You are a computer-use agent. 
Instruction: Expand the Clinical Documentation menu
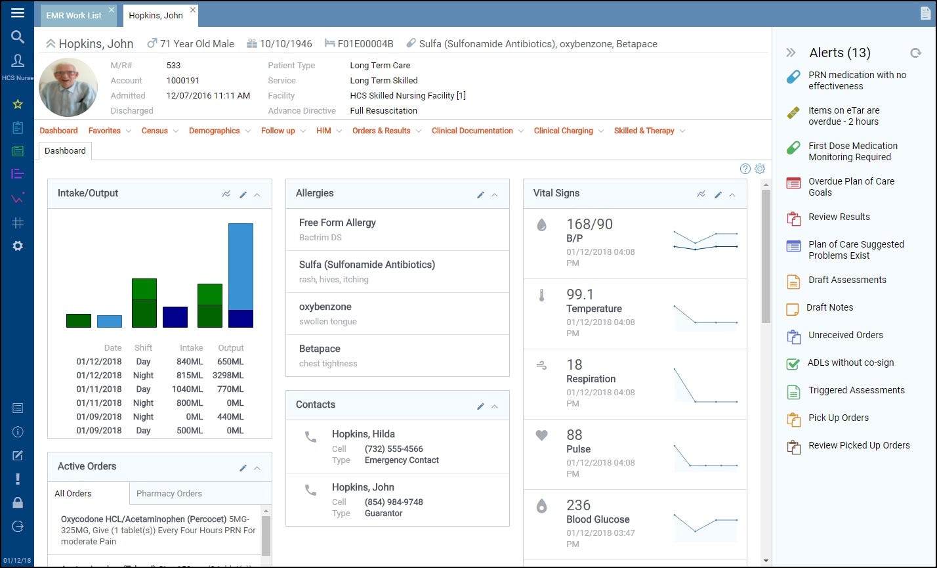pyautogui.click(x=472, y=131)
